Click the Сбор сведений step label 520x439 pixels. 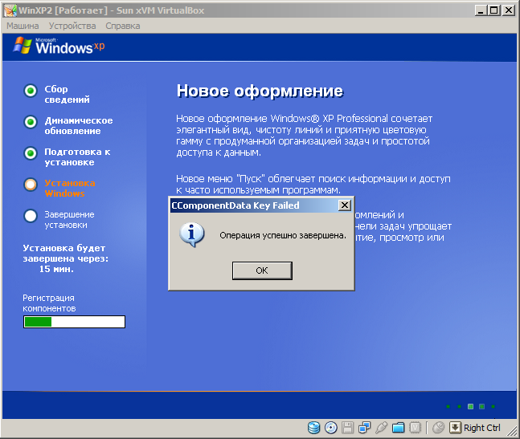click(x=67, y=94)
